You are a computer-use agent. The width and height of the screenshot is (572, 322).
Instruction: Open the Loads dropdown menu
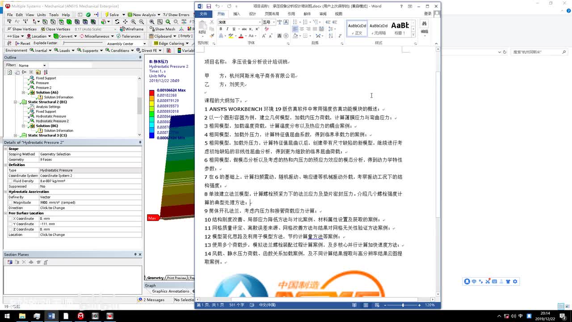pyautogui.click(x=64, y=51)
